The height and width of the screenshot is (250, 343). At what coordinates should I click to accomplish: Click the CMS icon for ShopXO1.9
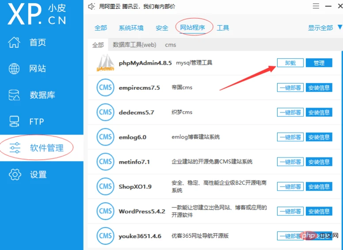[x=105, y=187]
